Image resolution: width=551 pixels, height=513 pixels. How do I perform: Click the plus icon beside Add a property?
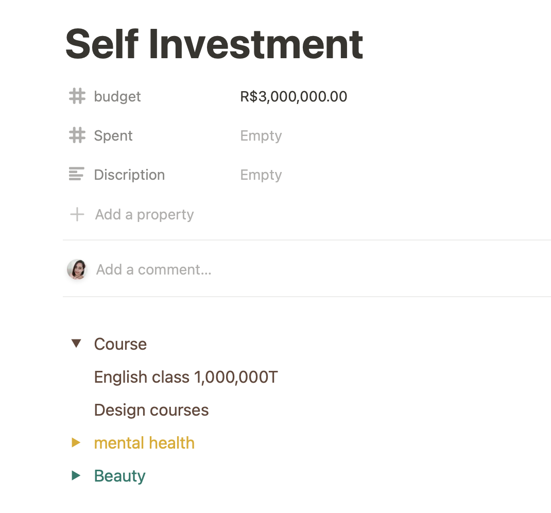click(77, 214)
